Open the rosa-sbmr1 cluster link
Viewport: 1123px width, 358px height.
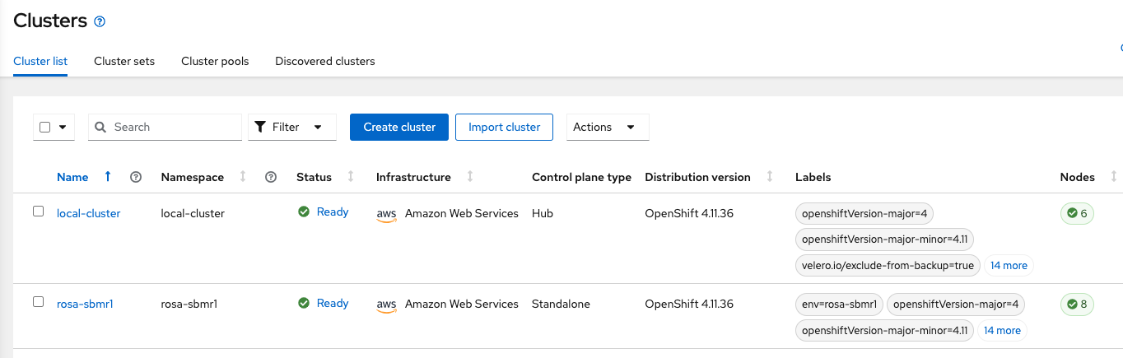pyautogui.click(x=85, y=304)
